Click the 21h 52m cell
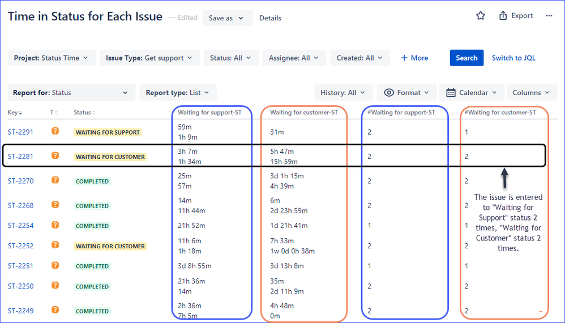565x323 pixels. (x=191, y=225)
